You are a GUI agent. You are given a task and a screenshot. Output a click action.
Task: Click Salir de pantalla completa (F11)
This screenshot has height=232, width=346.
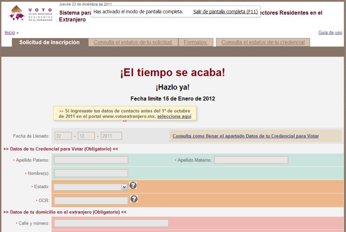(225, 12)
